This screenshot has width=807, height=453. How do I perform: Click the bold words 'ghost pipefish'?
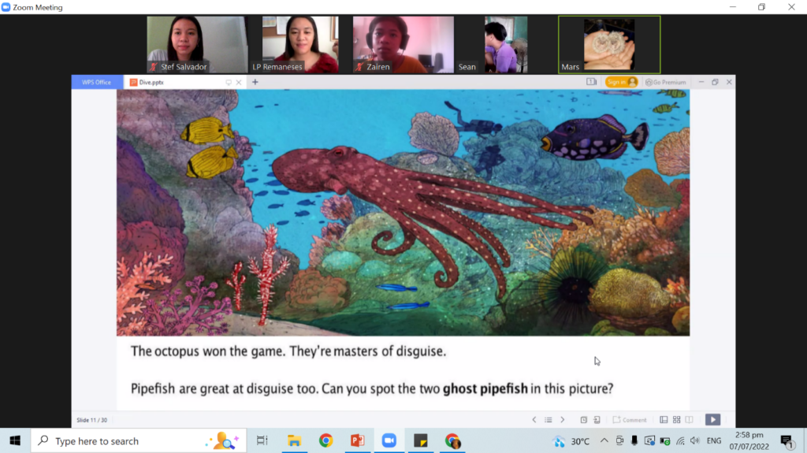tap(485, 388)
